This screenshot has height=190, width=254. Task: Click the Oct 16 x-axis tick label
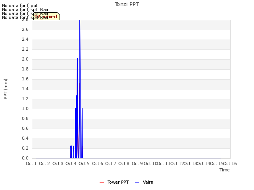[230, 163]
